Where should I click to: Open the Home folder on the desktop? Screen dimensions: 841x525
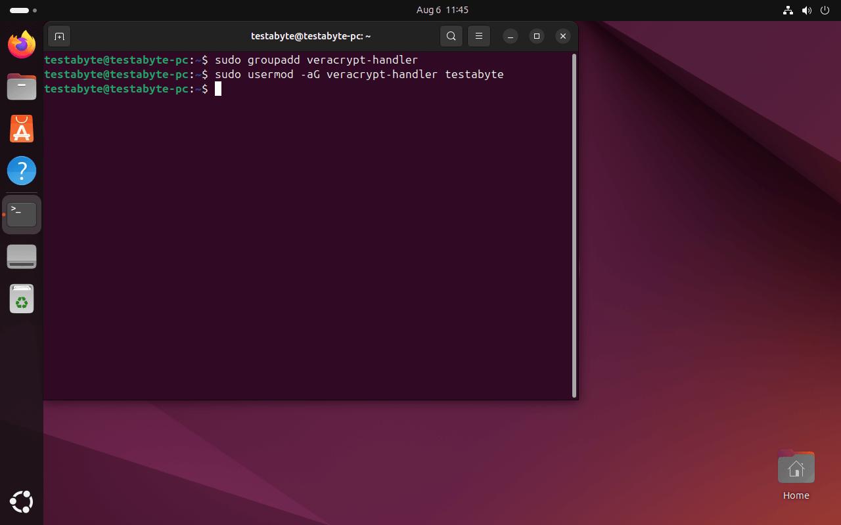[x=796, y=467]
